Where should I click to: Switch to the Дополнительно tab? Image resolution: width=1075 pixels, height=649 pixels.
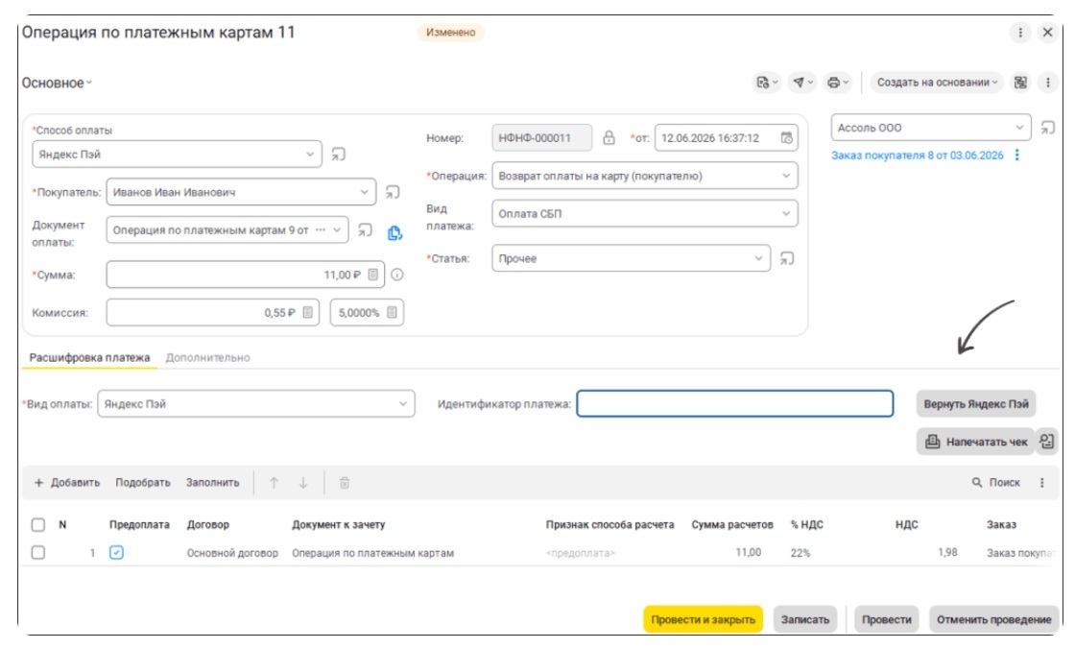click(x=207, y=357)
